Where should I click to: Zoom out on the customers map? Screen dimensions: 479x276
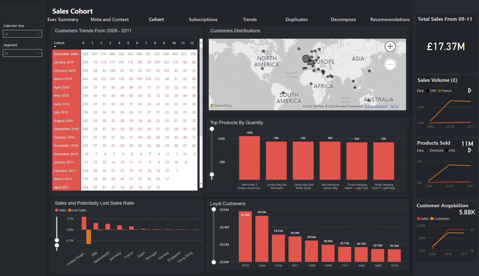(390, 64)
